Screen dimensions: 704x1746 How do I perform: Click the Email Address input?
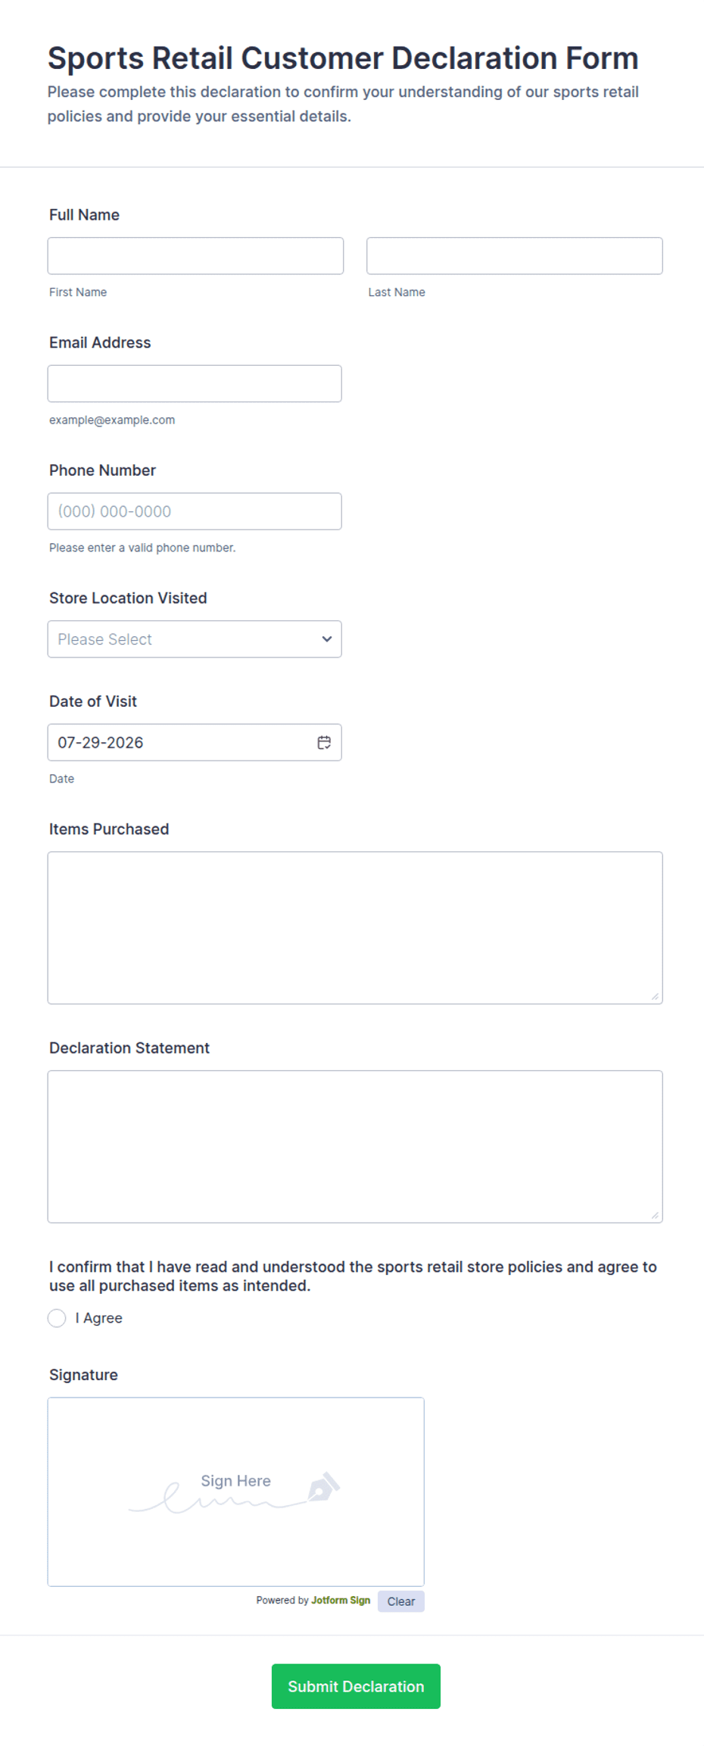coord(195,384)
